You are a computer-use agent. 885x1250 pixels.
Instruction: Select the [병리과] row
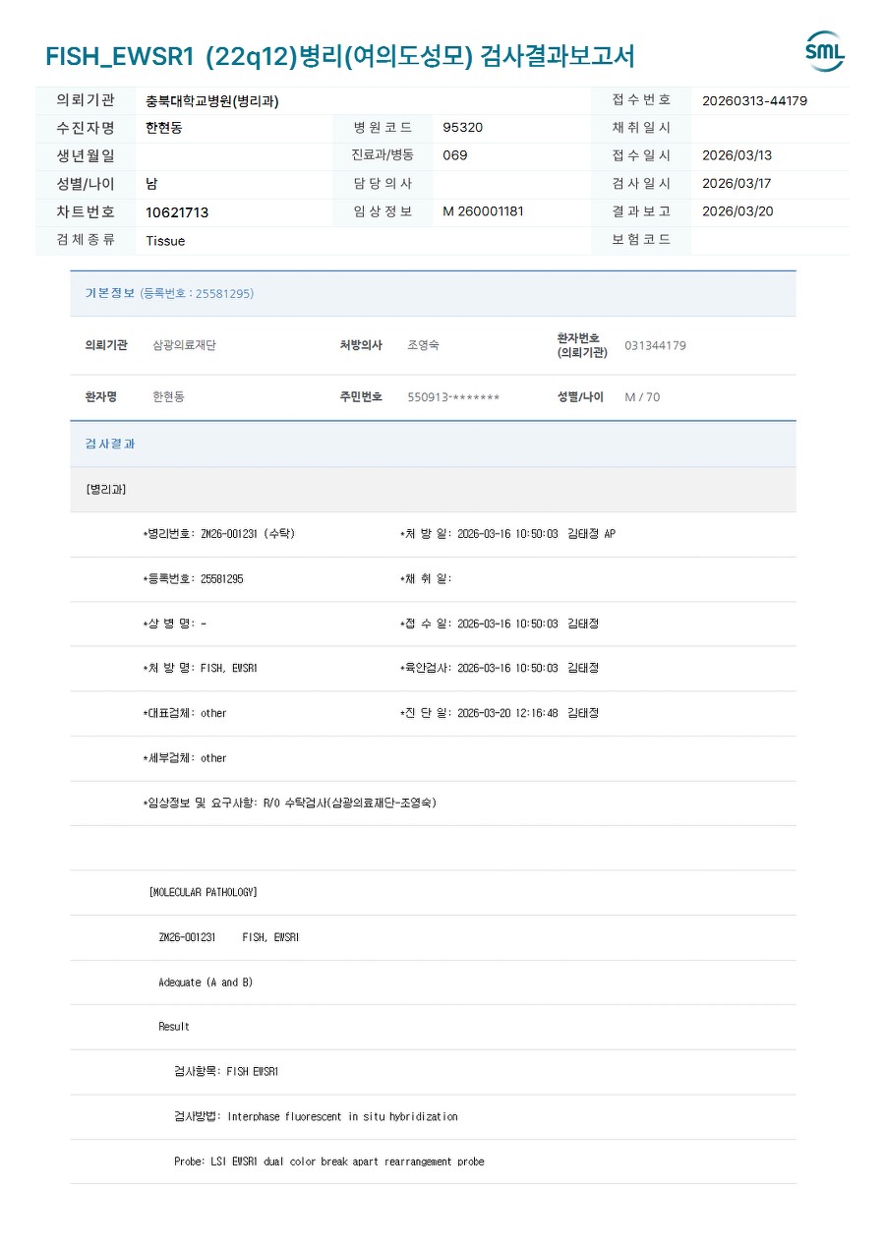(433, 489)
